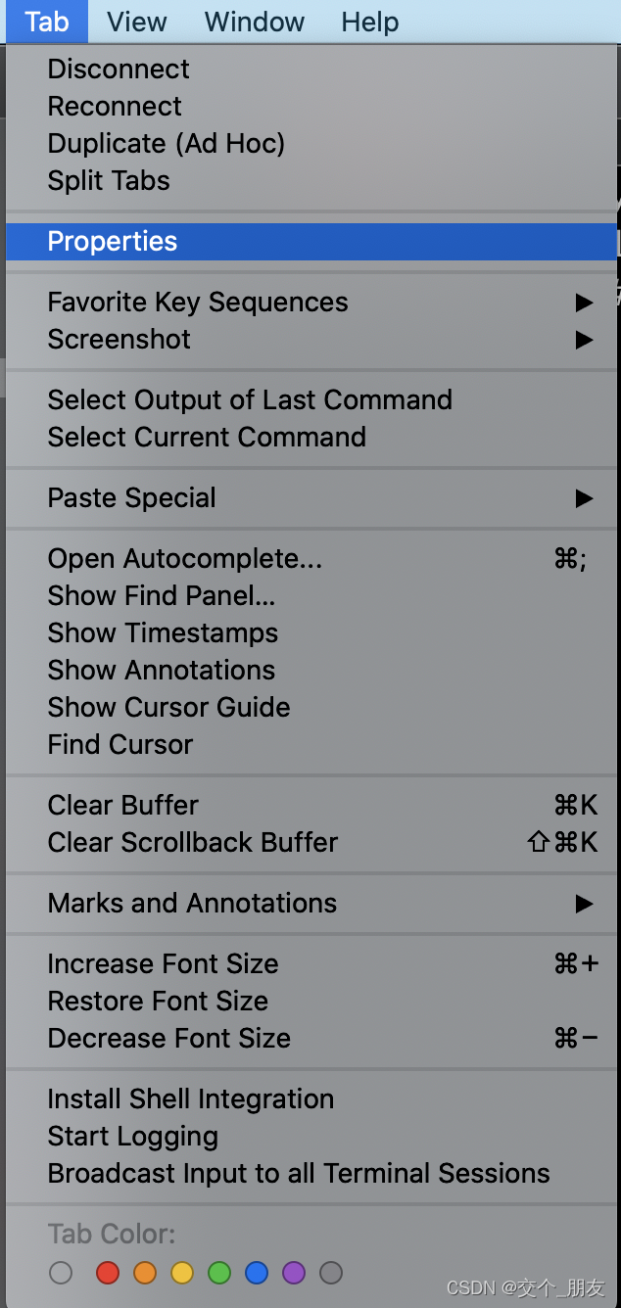Toggle Show Timestamps
Viewport: 621px width, 1308px height.
point(311,633)
